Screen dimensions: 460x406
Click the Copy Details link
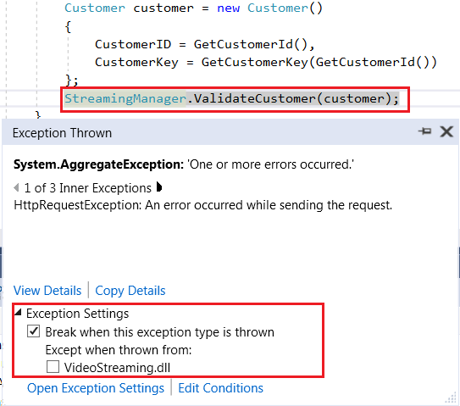130,291
